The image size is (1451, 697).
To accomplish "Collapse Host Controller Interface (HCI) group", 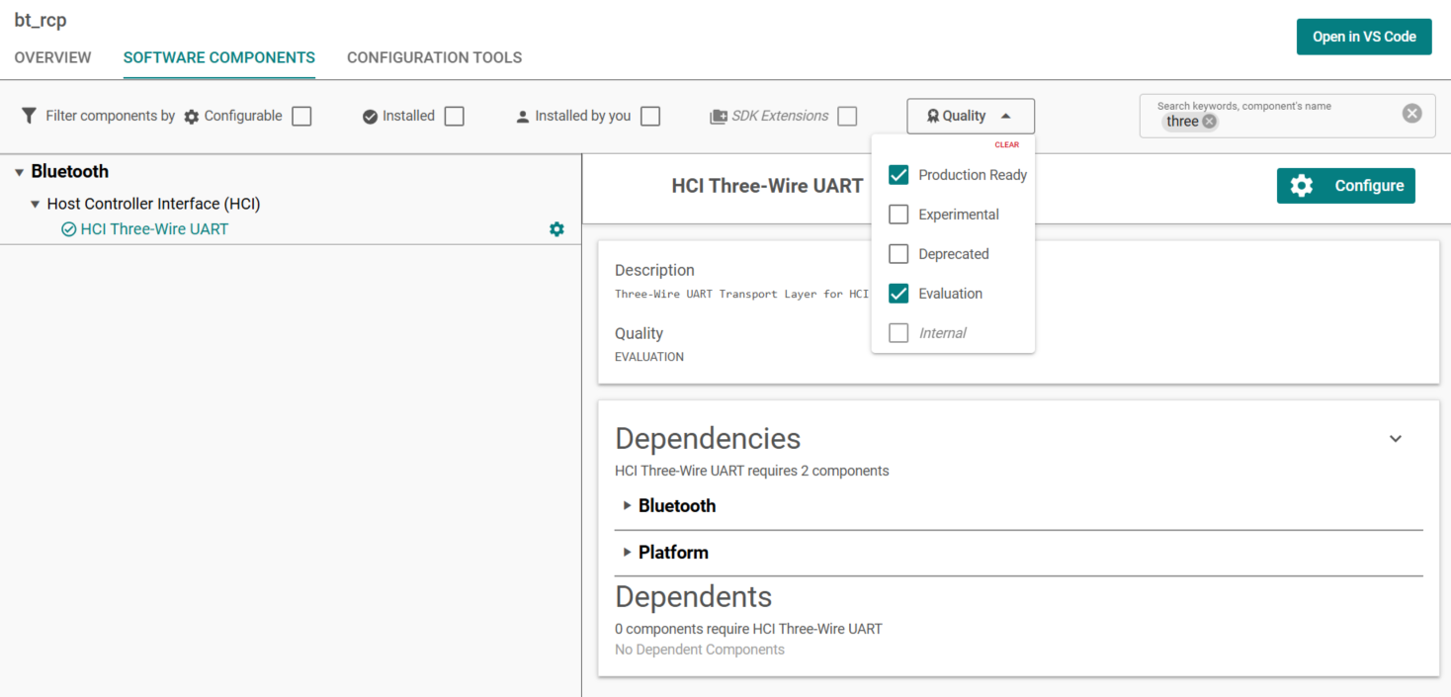I will tap(36, 205).
